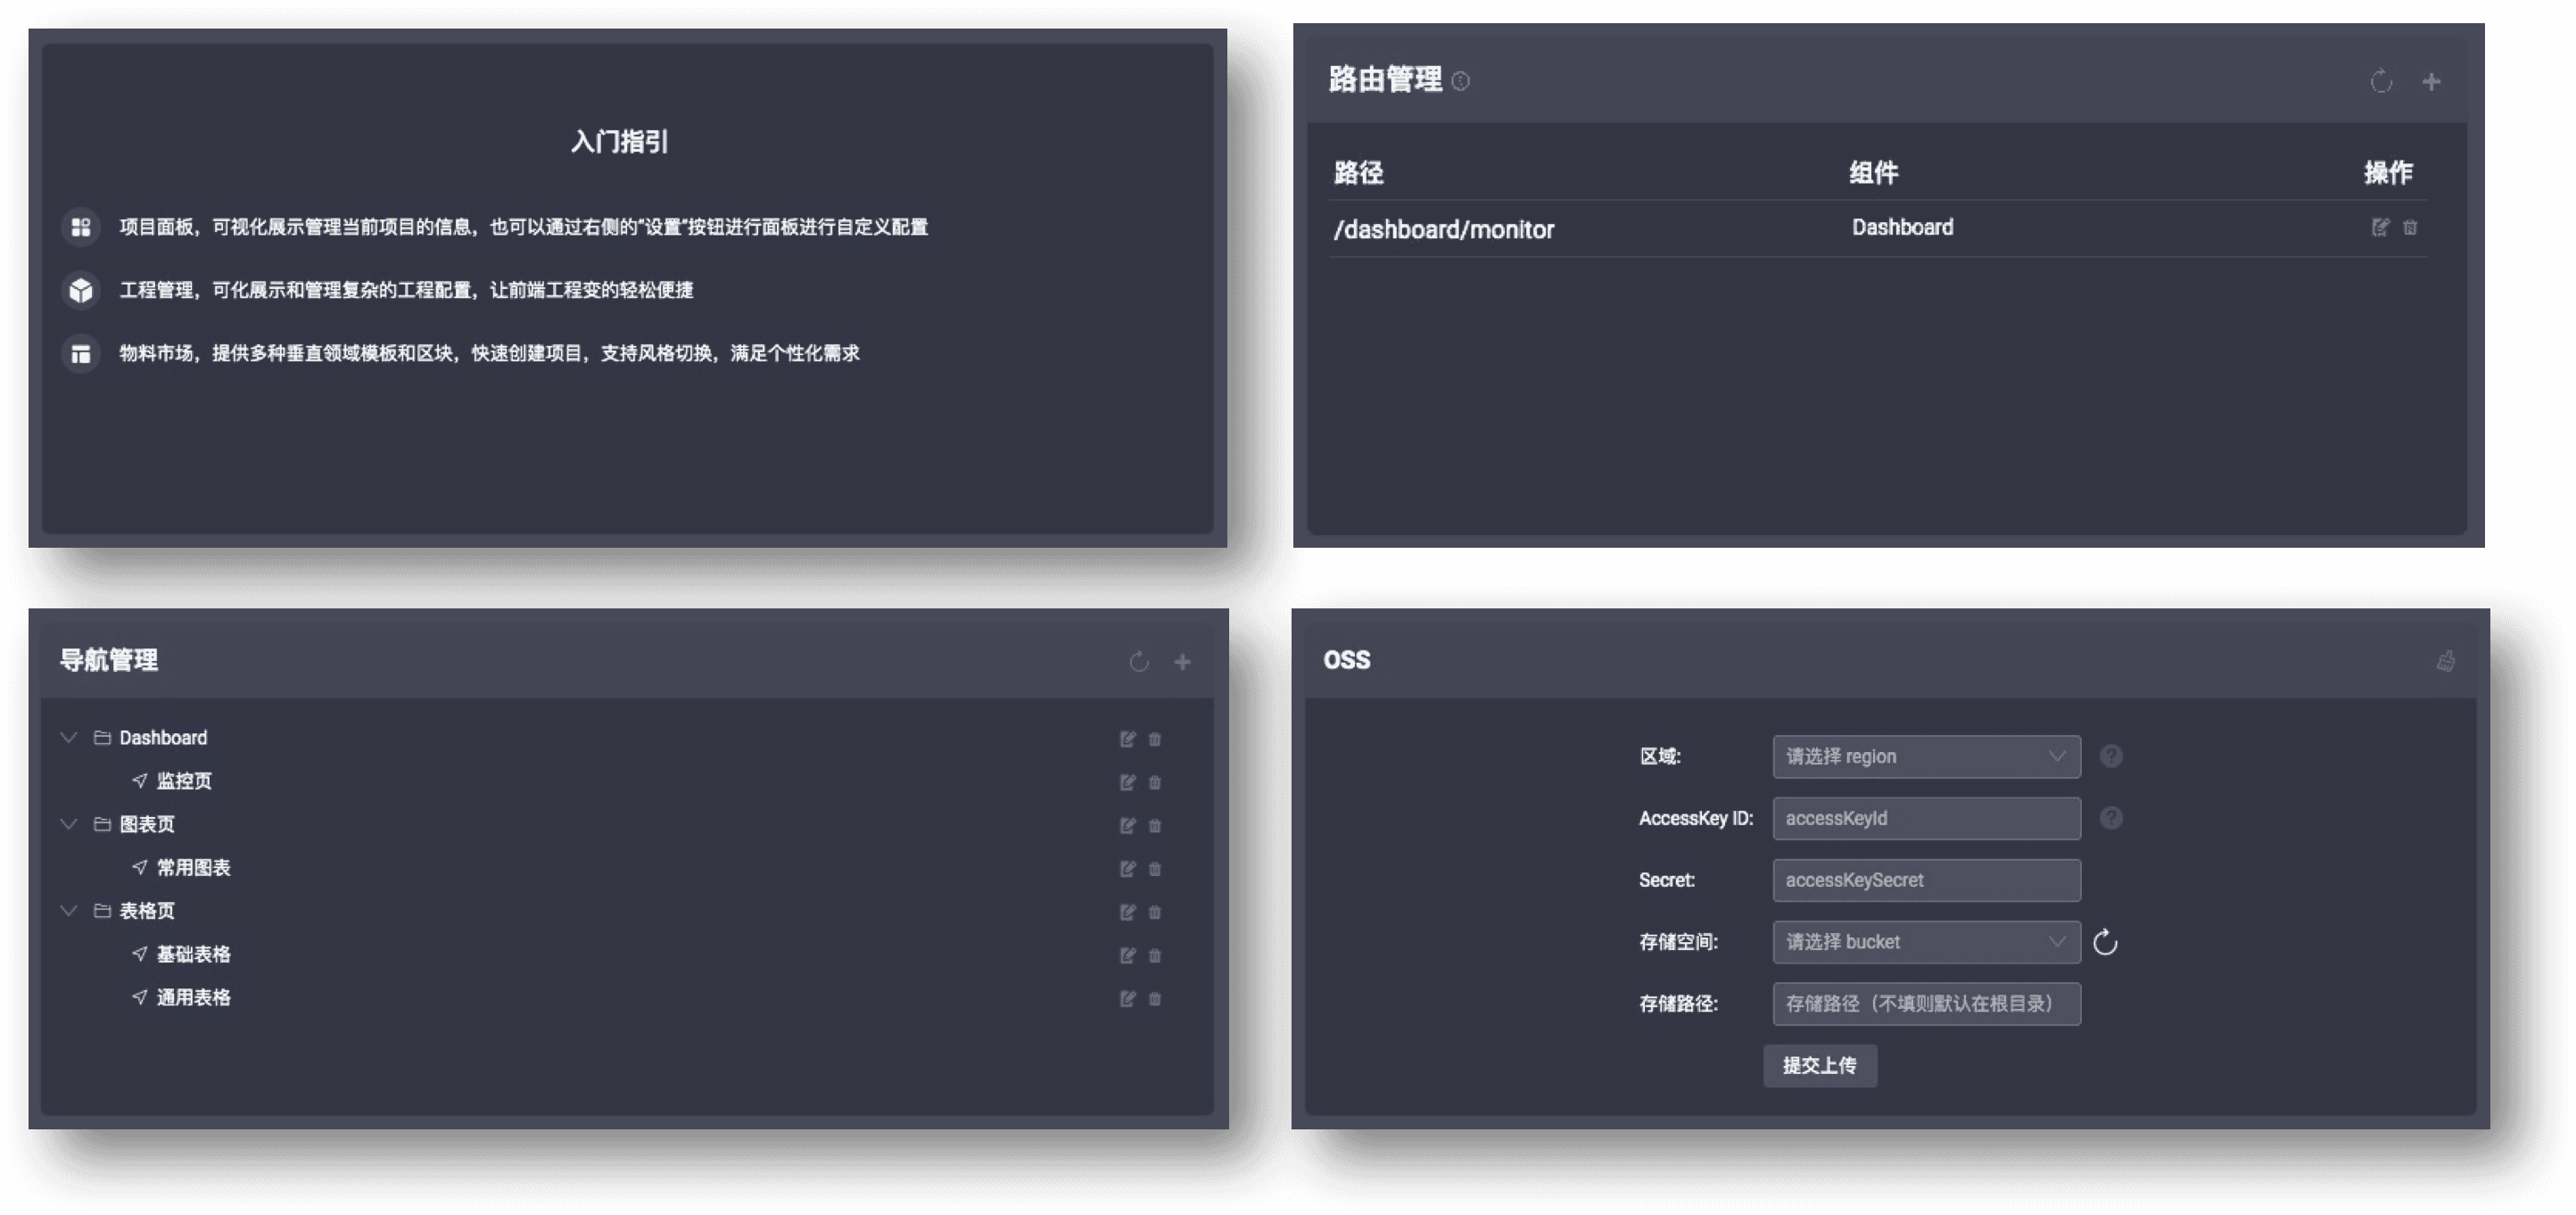Viewport: 2576px width, 1215px height.
Task: Open help tooltip next to AccessKey ID
Action: (2111, 818)
